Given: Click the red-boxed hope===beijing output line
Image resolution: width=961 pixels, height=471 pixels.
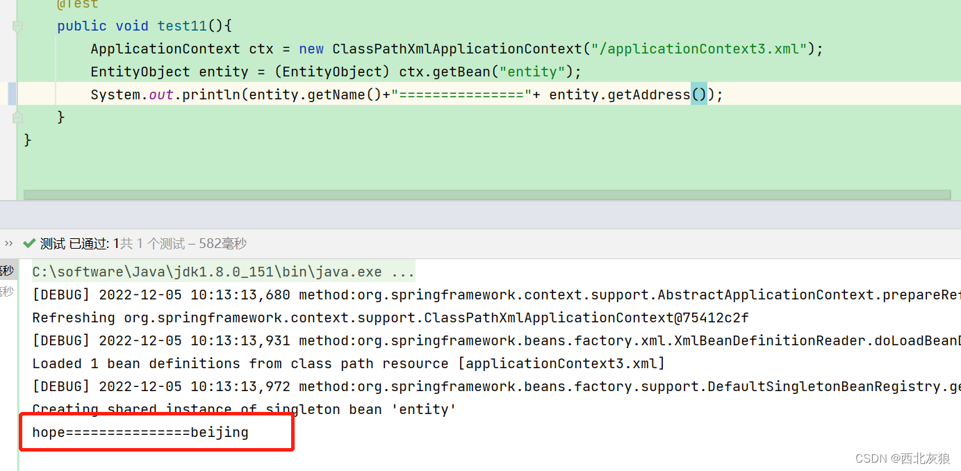Looking at the screenshot, I should [139, 431].
